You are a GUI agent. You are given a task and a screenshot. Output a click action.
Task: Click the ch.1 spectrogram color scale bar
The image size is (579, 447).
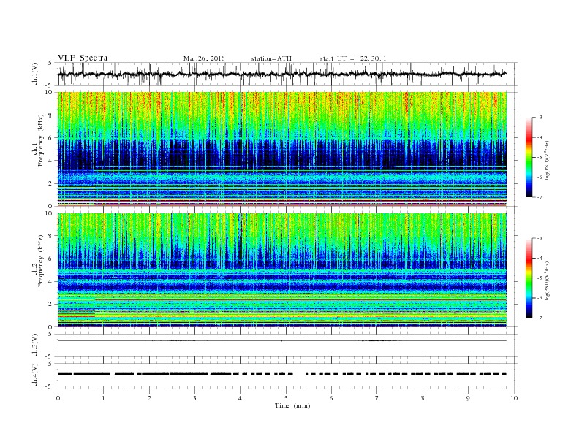click(529, 157)
